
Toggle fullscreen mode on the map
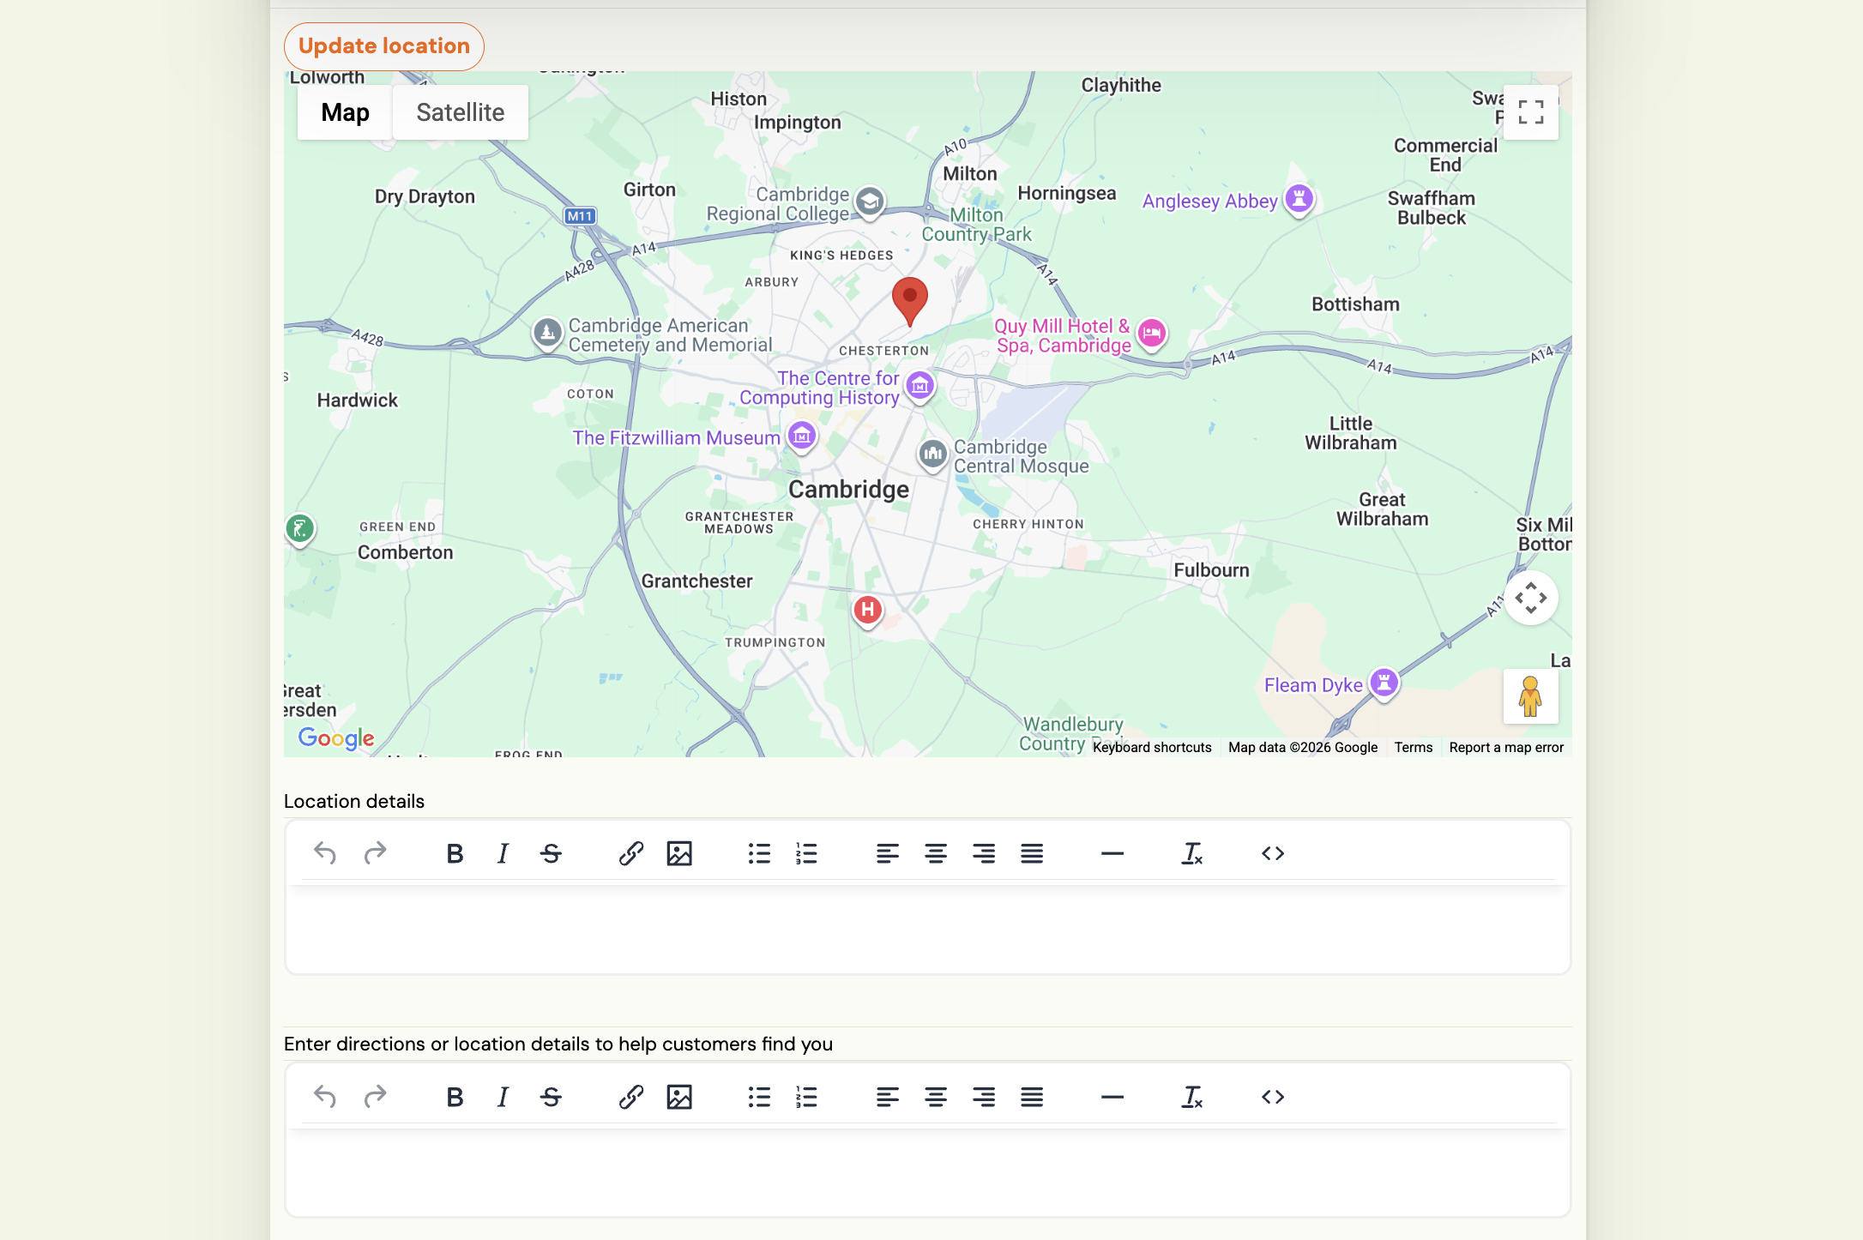point(1531,111)
